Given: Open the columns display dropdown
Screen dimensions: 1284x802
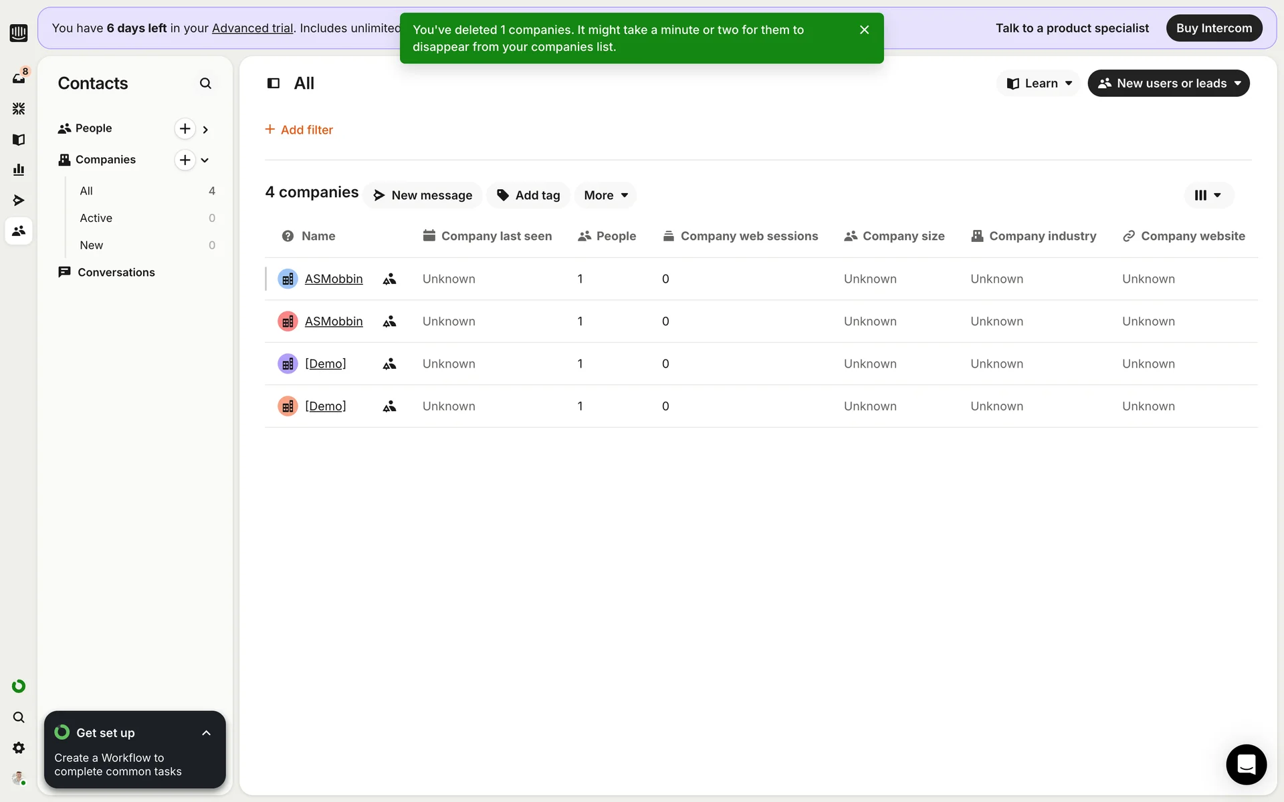Looking at the screenshot, I should [1208, 195].
